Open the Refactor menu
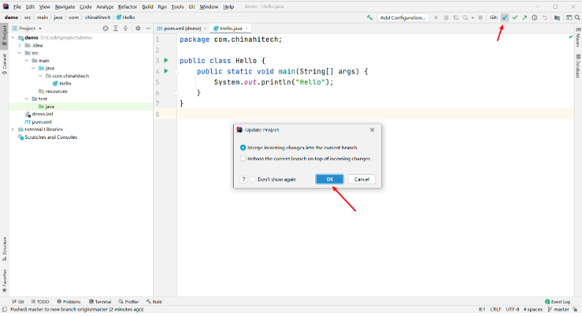This screenshot has height=316, width=582. [x=128, y=7]
